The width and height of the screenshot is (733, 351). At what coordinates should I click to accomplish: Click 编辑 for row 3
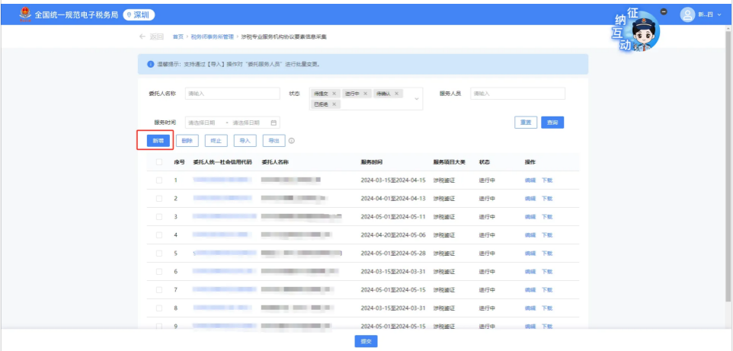tap(530, 217)
